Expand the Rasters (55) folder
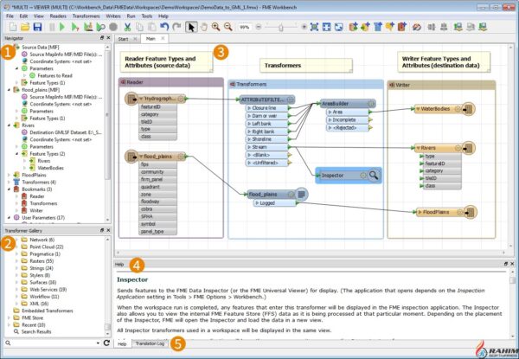 click(x=17, y=261)
